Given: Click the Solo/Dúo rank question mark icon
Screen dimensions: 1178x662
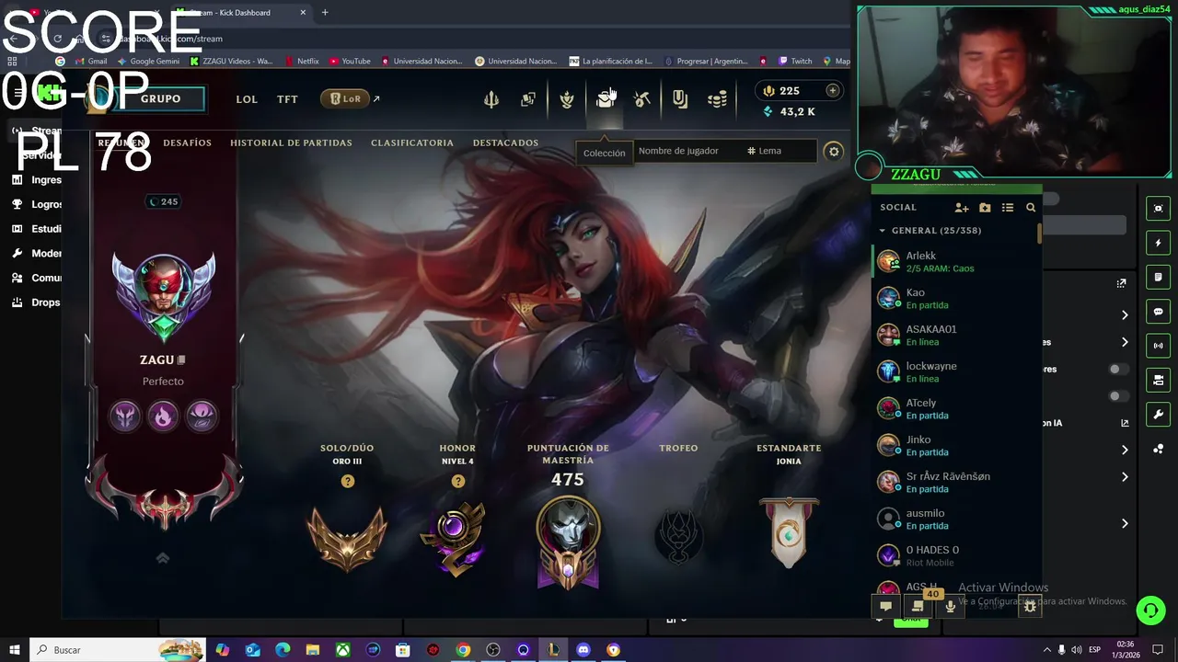Looking at the screenshot, I should coord(348,481).
